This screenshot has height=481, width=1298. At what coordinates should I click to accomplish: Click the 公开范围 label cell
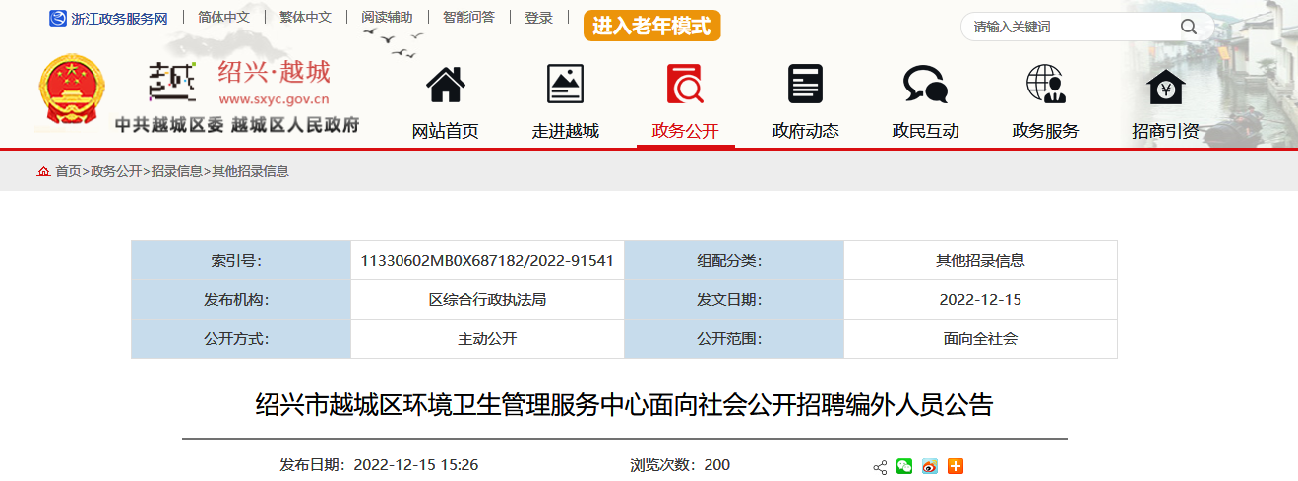[x=734, y=339]
